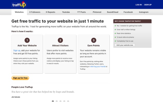The height and width of the screenshot is (102, 163).
Task: Click the 'Completely free to use' text
Action: pos(125,41)
